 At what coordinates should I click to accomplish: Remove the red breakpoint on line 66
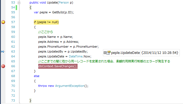click(x=3, y=66)
